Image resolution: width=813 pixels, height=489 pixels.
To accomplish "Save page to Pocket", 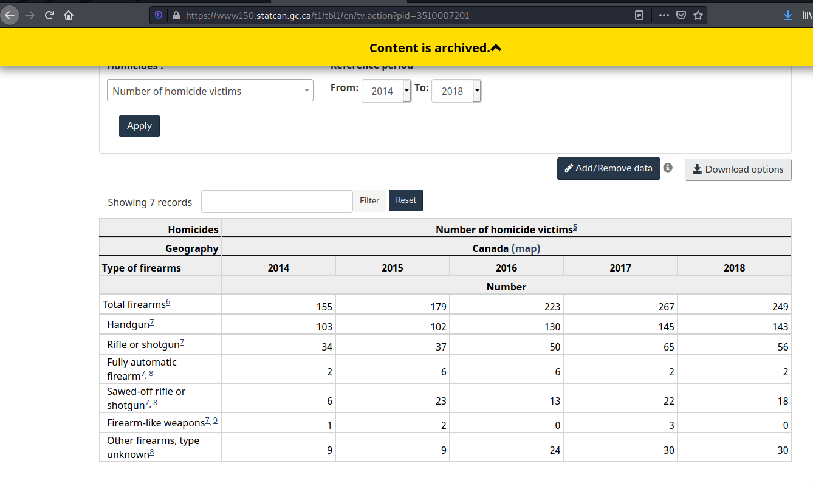I will tap(681, 15).
